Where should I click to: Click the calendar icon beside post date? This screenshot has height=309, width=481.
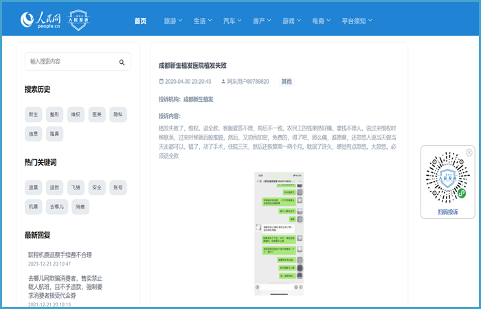click(161, 81)
